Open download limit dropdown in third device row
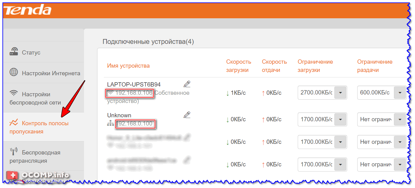The height and width of the screenshot is (188, 415). [x=340, y=142]
